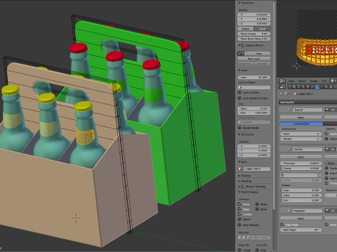Collapse the Transform panel
Image resolution: width=337 pixels, height=252 pixels.
point(239,3)
